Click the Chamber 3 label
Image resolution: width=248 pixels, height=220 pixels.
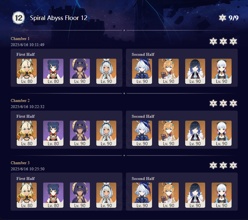pos(20,163)
